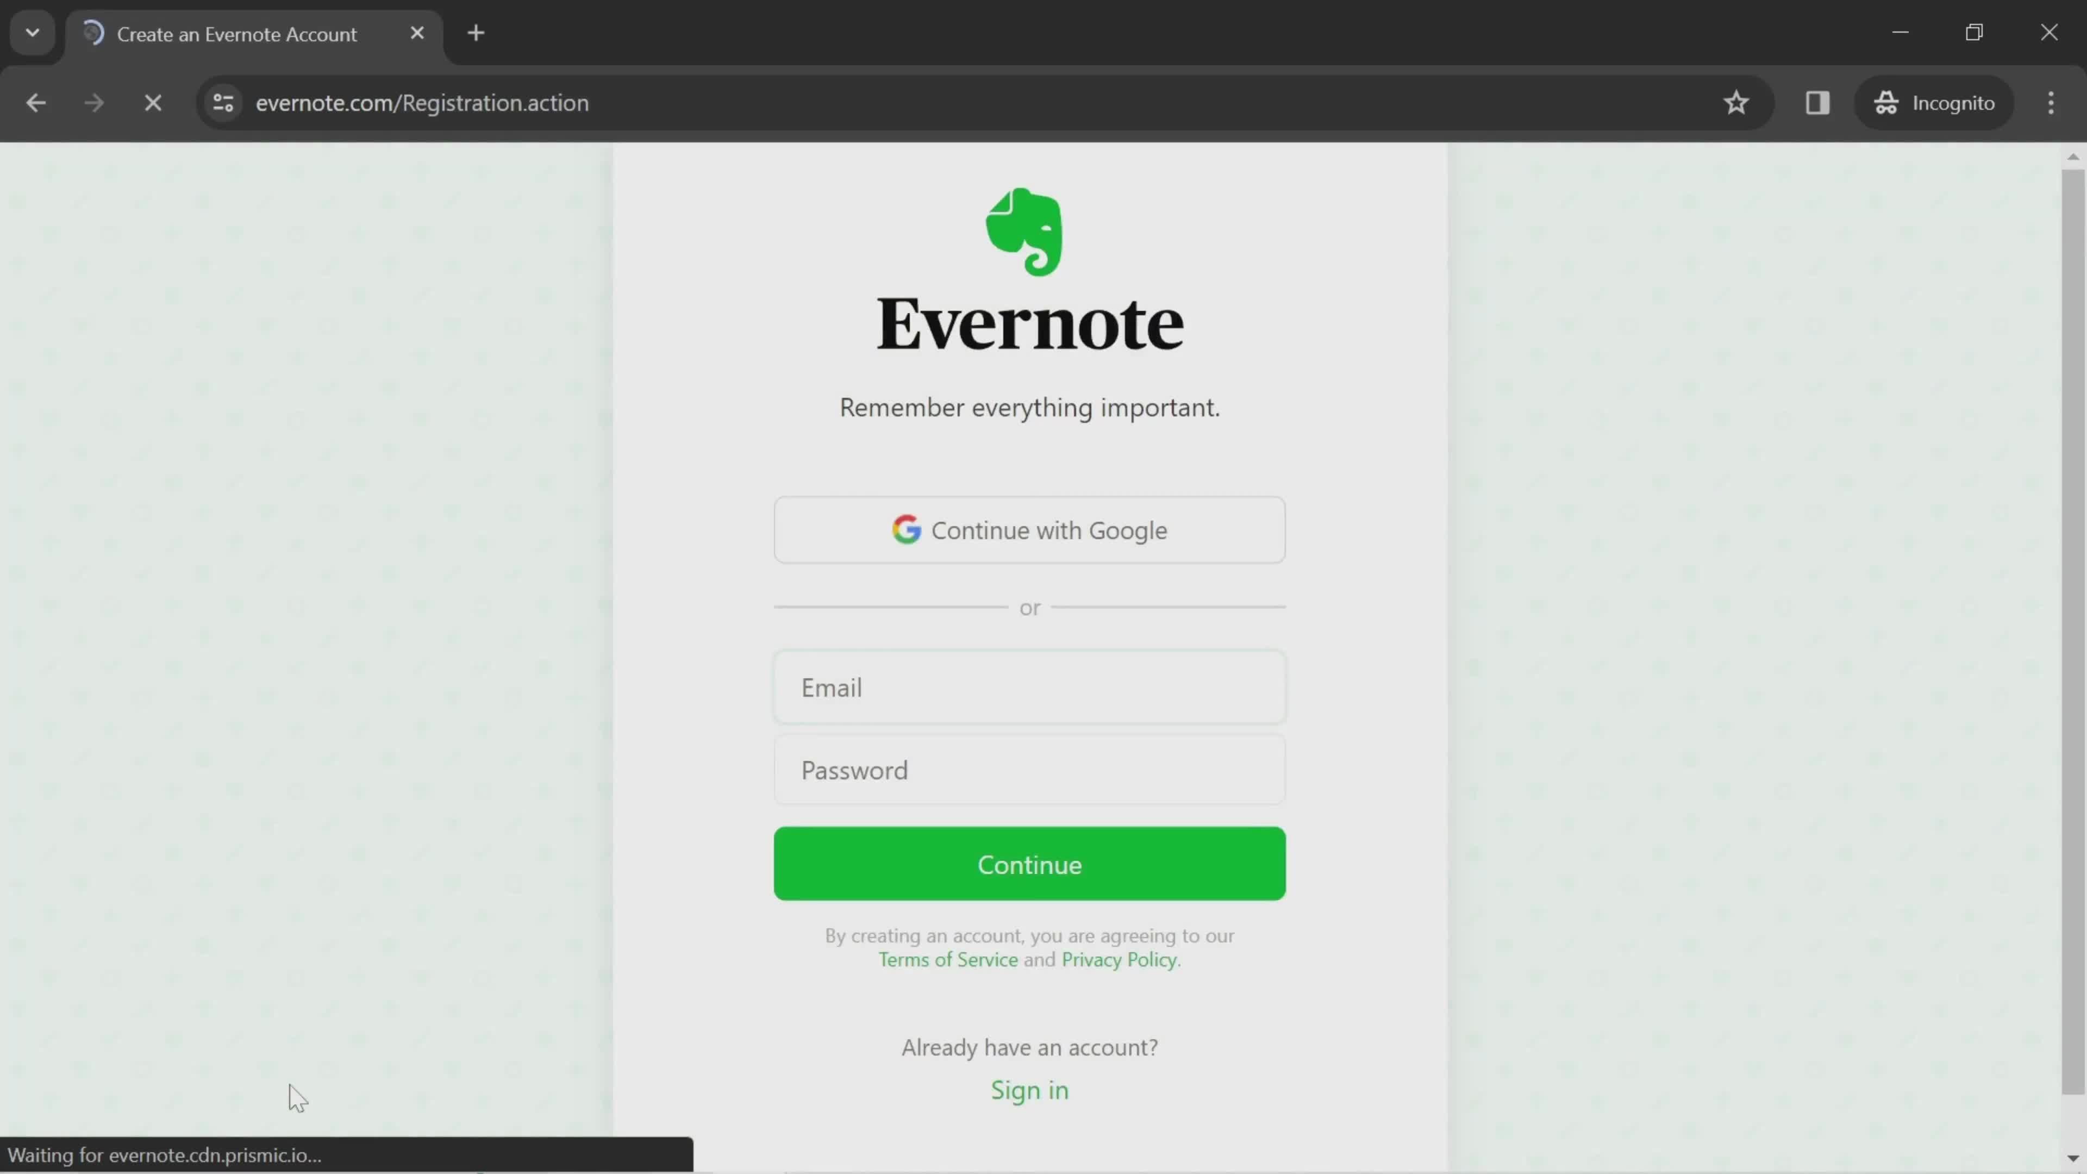Click the forward navigation arrow icon
The height and width of the screenshot is (1174, 2087).
click(x=93, y=102)
